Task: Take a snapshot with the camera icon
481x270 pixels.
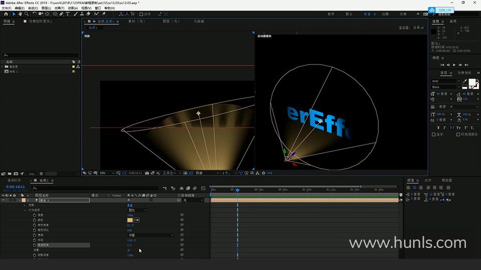Action: pos(147,173)
